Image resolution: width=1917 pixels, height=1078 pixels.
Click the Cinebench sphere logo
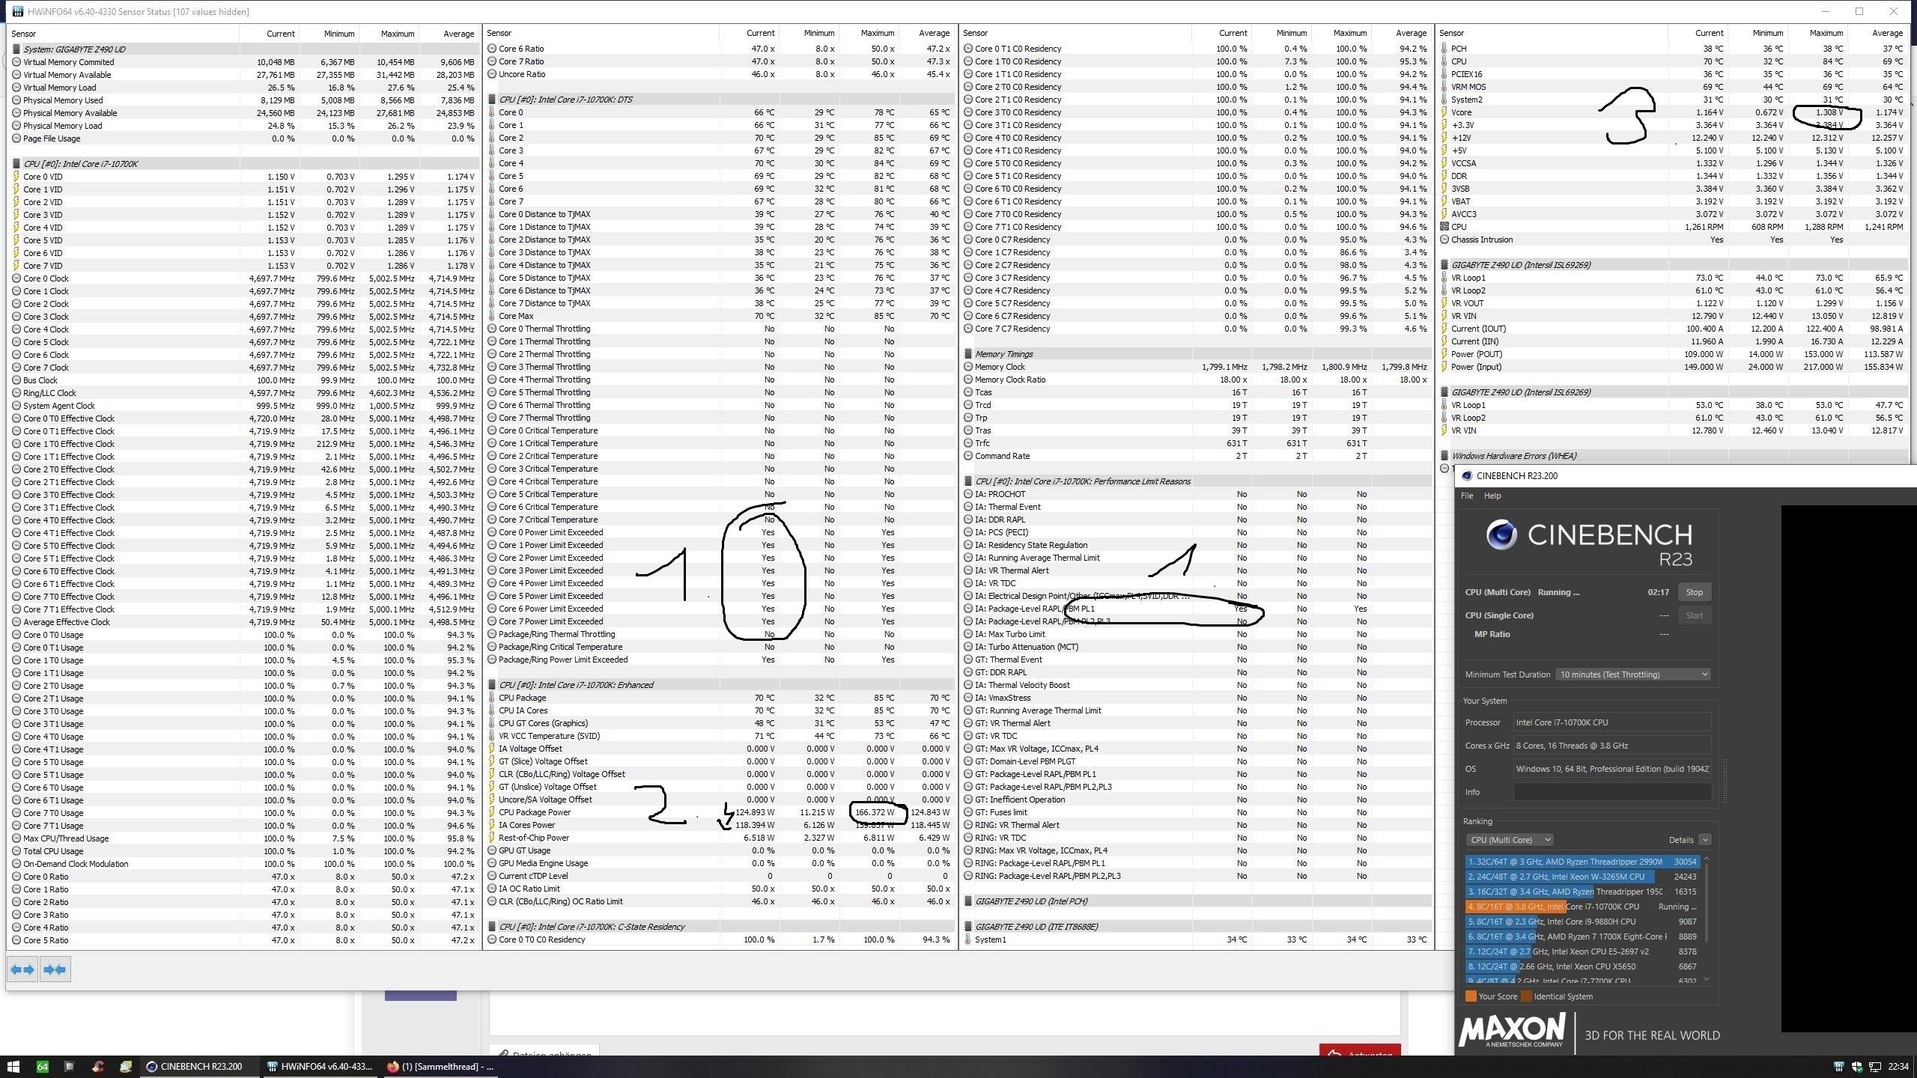point(1501,535)
